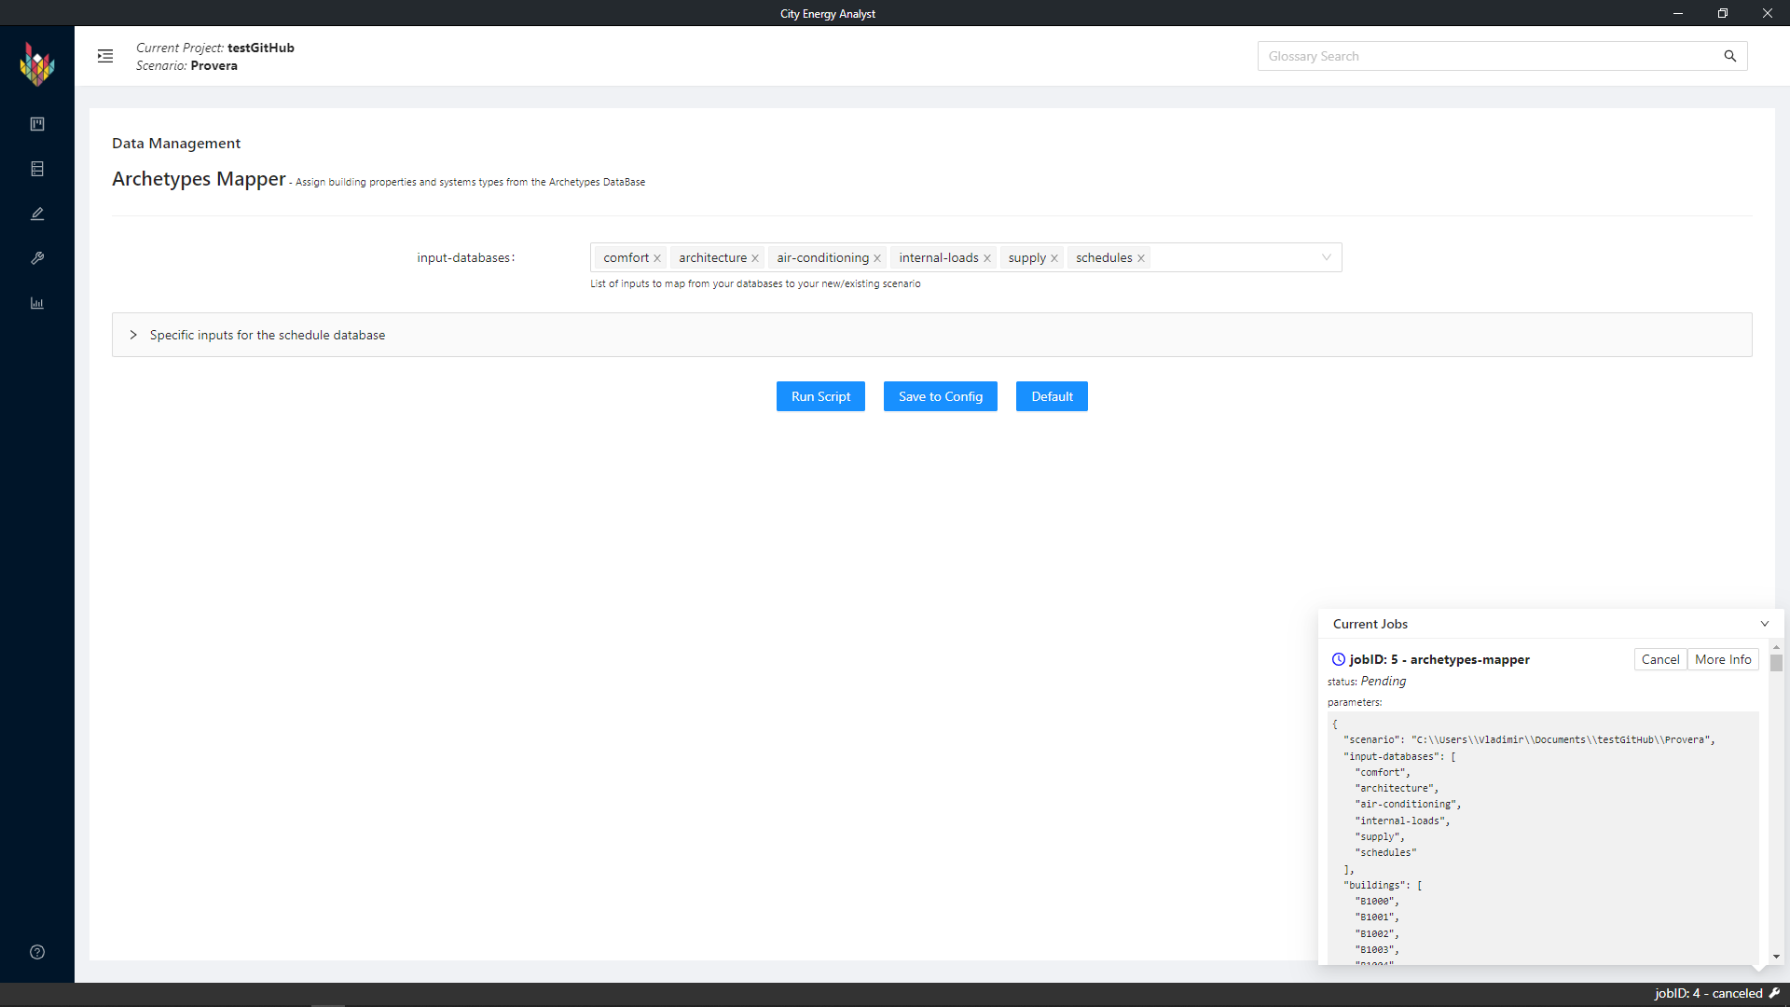Collapse the Current Jobs panel
This screenshot has height=1007, width=1790.
pyautogui.click(x=1765, y=624)
